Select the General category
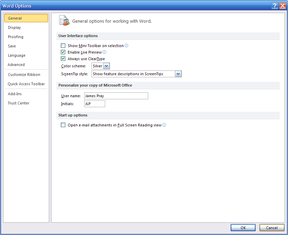Viewport: 288px width, 235px height. point(26,18)
